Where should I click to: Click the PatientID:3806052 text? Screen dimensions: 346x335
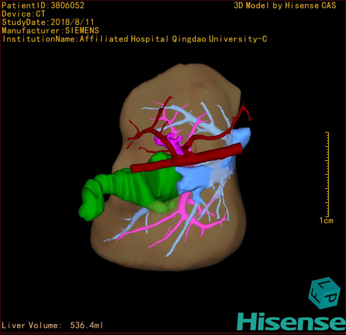tap(43, 6)
